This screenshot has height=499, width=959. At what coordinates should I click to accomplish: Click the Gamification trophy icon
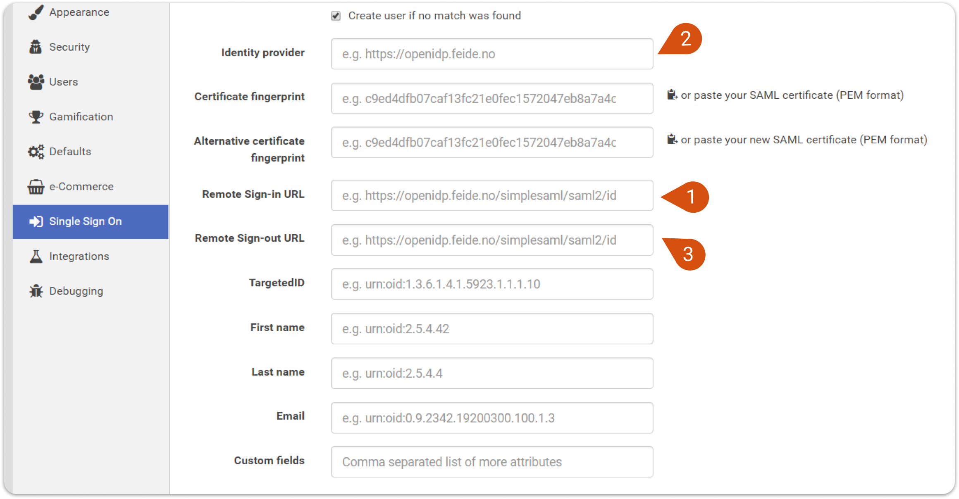[x=36, y=117]
